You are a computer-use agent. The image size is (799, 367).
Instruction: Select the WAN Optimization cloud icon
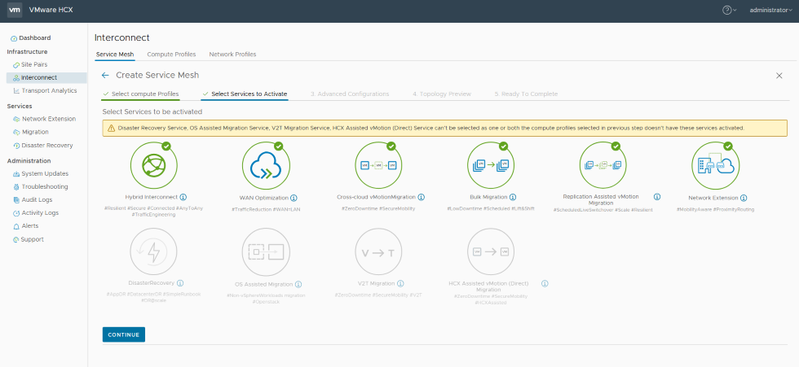[266, 165]
